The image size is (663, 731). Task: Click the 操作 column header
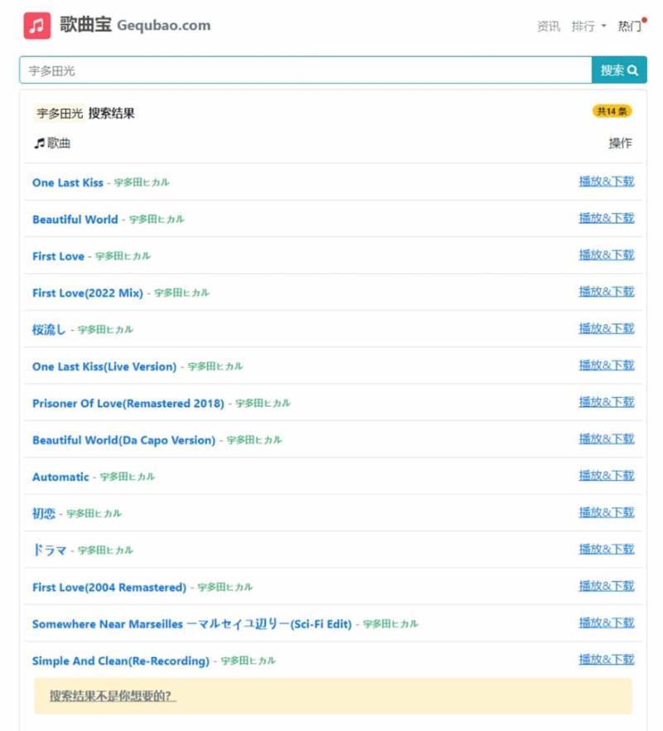coord(620,143)
